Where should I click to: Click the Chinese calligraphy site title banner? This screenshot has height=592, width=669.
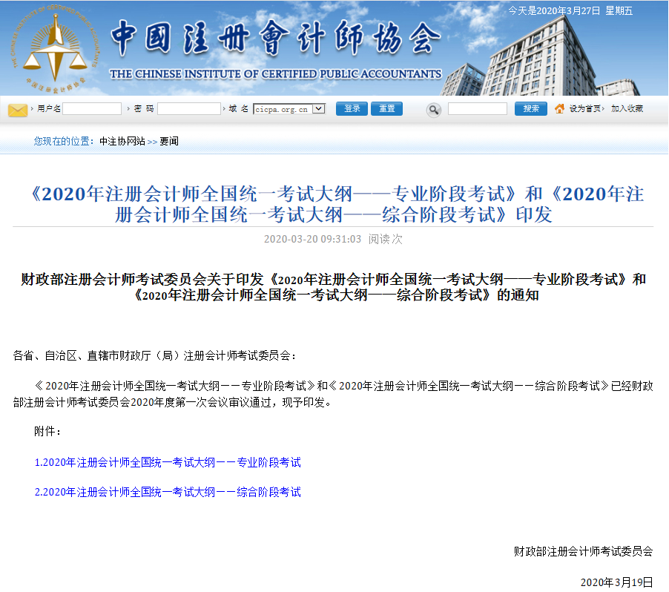pos(271,37)
